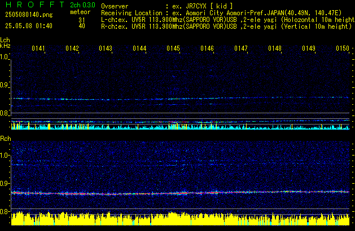Click the word meteor
This screenshot has width=355, height=231.
coord(80,12)
